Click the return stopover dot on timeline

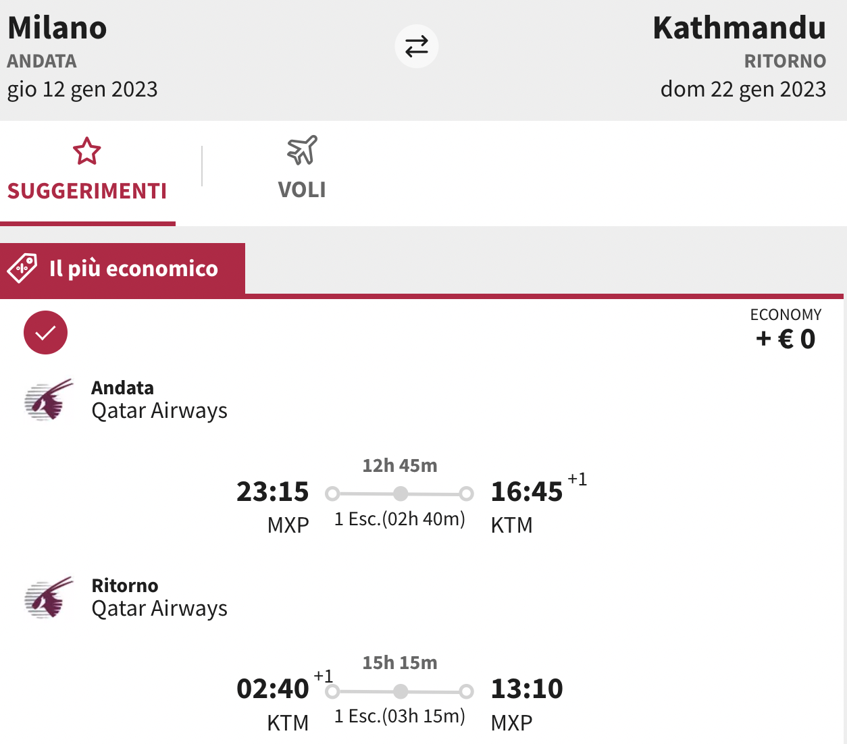click(401, 691)
